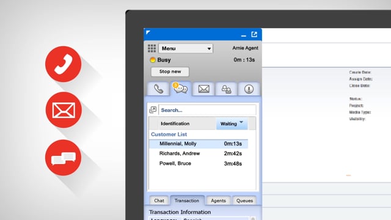Select customer Millennial, Molly
The image size is (391, 220).
coord(199,144)
